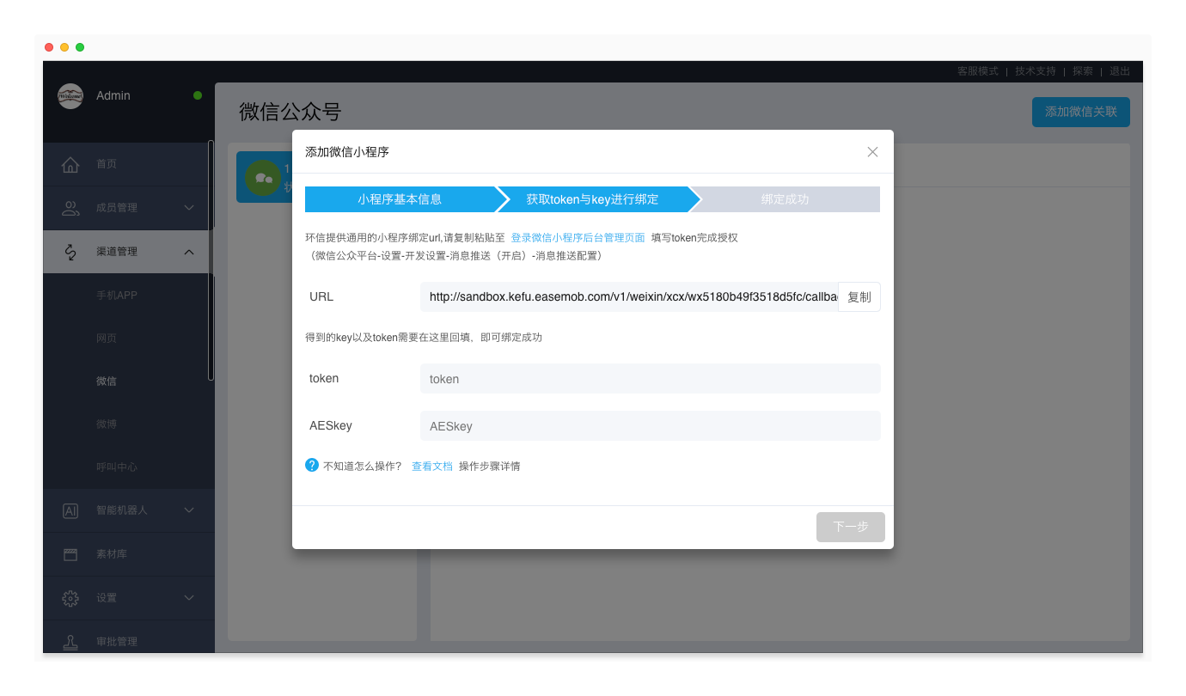Click the macOS yellow minimize button
The height and width of the screenshot is (696, 1186).
[x=64, y=47]
